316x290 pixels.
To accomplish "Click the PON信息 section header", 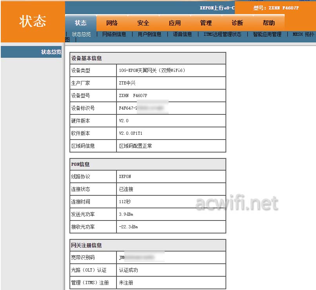I will tap(148, 164).
